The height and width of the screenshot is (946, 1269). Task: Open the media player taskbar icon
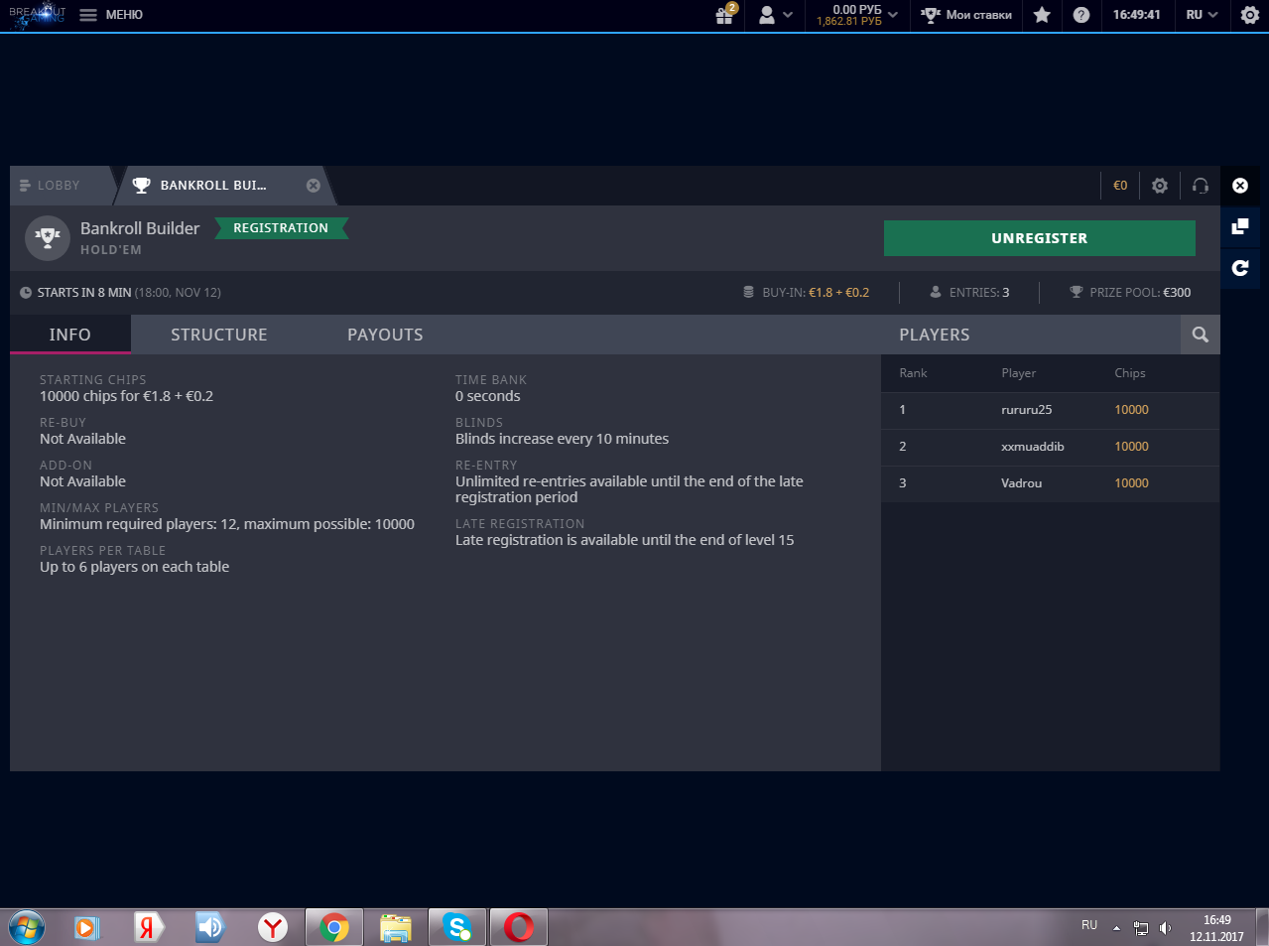point(87,927)
